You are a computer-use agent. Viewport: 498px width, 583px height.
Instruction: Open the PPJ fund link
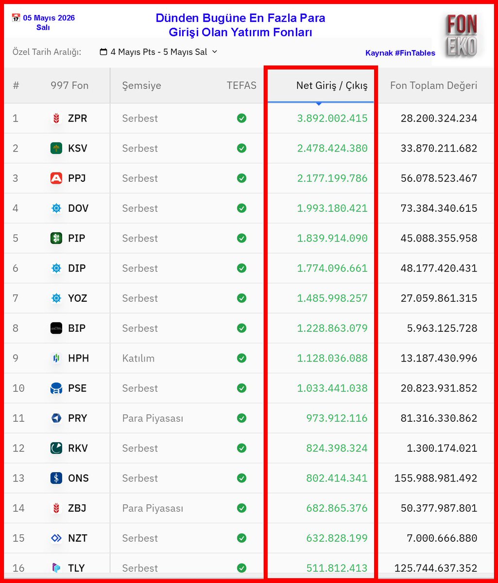pos(77,178)
